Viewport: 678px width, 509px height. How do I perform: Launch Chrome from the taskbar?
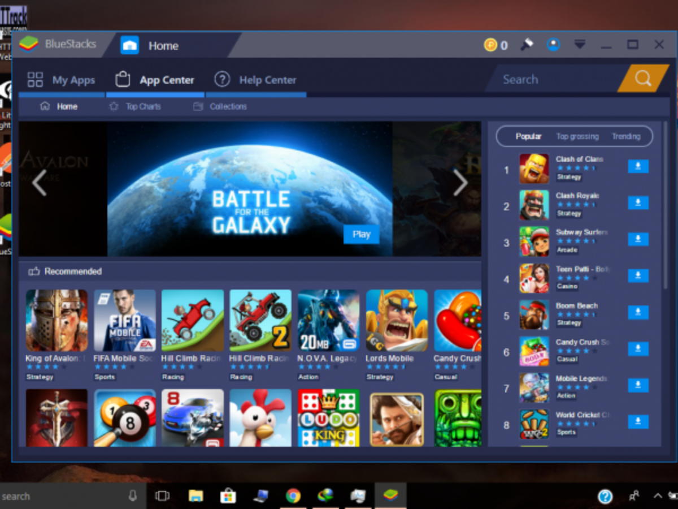pyautogui.click(x=293, y=496)
